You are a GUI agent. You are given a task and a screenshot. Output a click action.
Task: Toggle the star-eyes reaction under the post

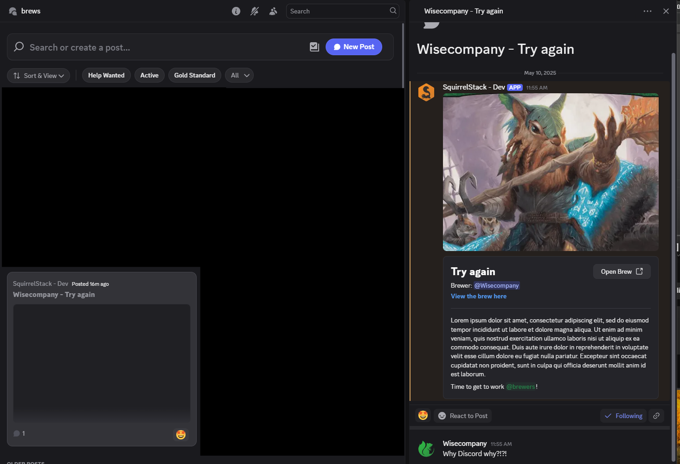click(x=423, y=416)
